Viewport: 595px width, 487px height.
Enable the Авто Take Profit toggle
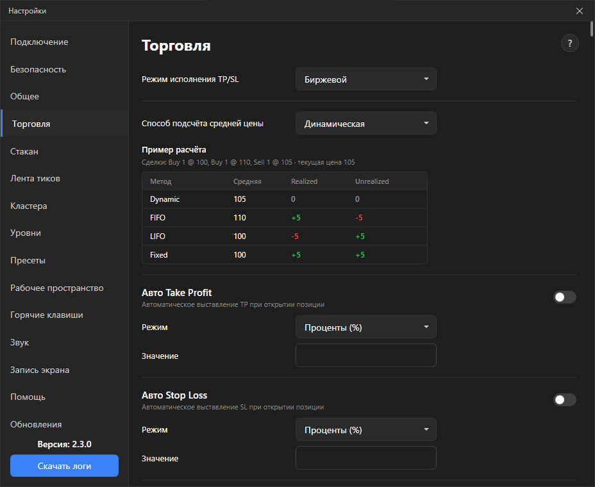coord(565,297)
